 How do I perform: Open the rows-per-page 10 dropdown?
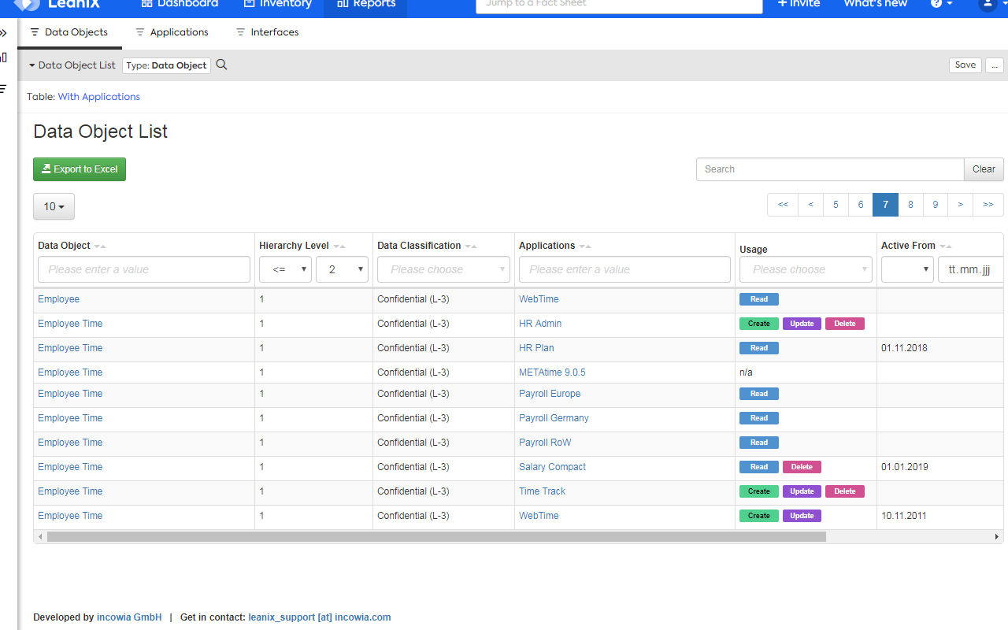pos(54,206)
